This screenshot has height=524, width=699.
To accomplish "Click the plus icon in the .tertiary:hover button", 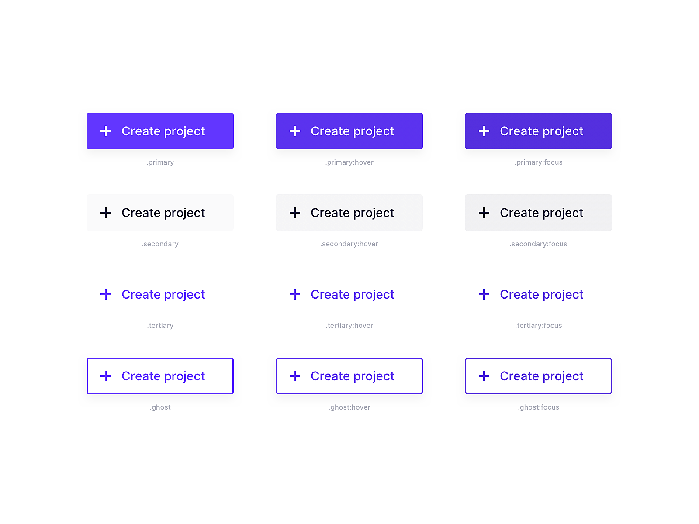I will 295,294.
